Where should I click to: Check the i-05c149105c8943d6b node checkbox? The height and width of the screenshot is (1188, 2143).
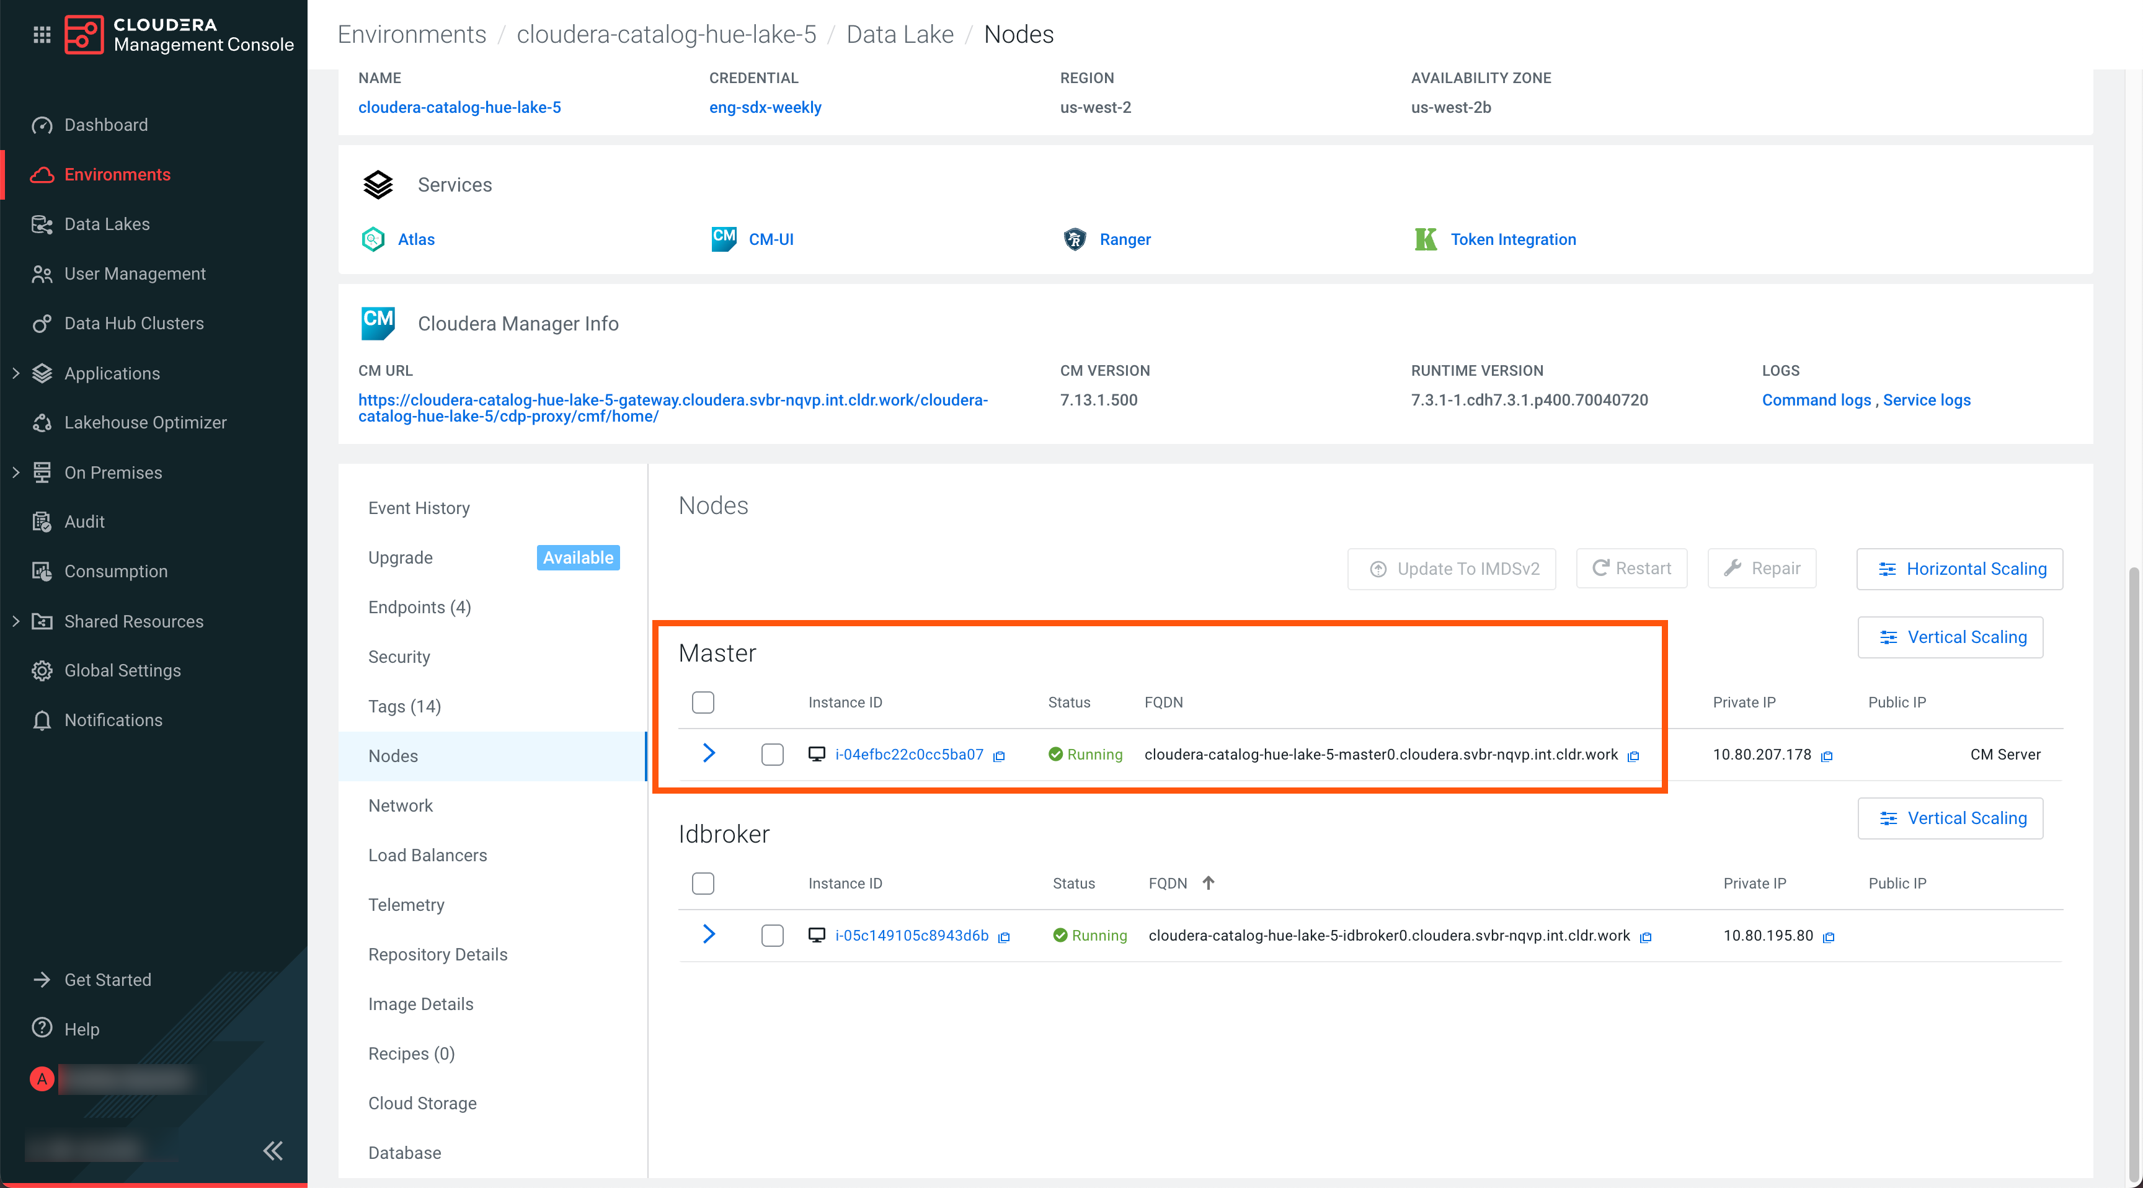(x=772, y=936)
